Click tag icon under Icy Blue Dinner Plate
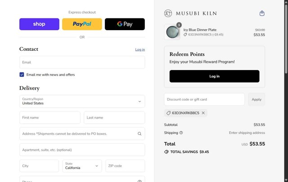This screenshot has height=182, width=288. click(185, 35)
